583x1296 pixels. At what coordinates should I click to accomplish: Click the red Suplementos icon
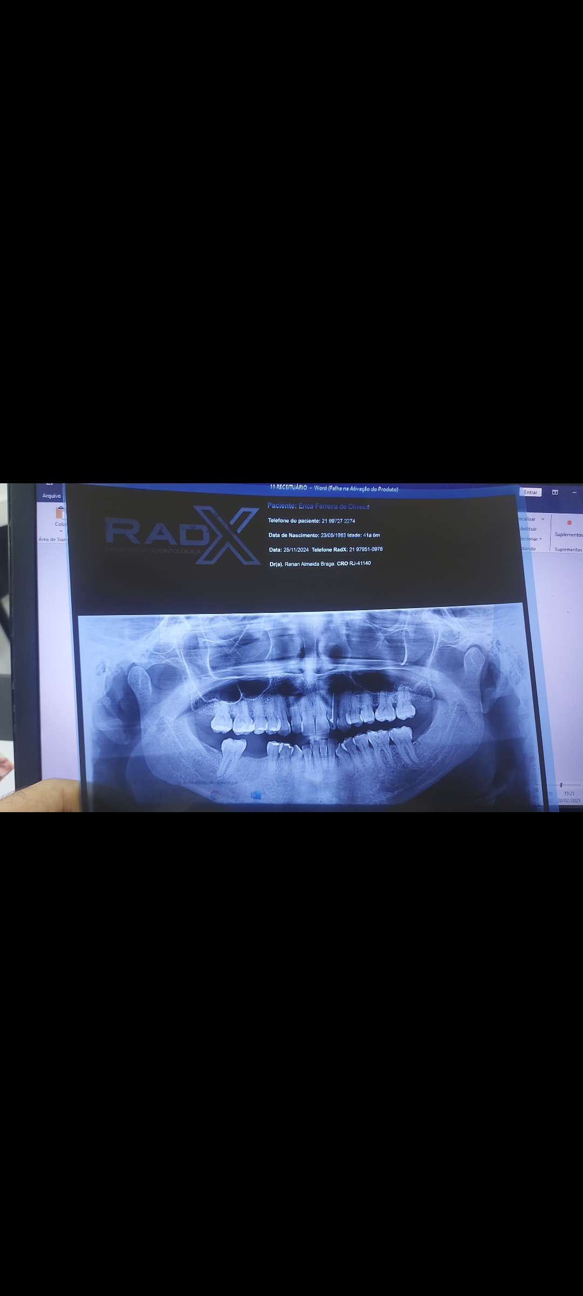tap(569, 522)
